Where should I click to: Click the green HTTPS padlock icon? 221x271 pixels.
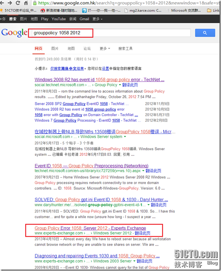click(35, 3)
